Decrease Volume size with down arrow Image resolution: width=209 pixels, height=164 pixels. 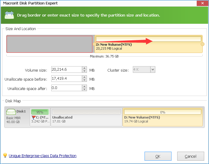(x=84, y=71)
